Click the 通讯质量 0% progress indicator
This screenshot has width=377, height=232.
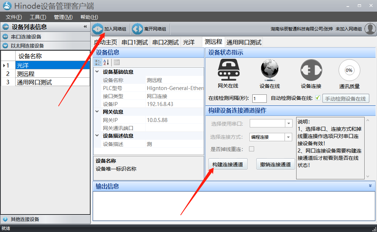[349, 70]
